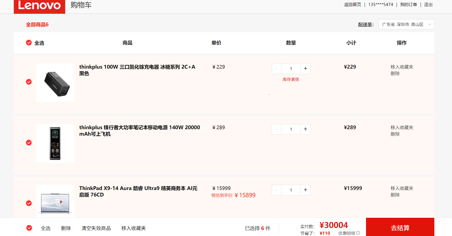Go to 返回首页 in top navigation
Screen dimensions: 452x236
[x=353, y=5]
